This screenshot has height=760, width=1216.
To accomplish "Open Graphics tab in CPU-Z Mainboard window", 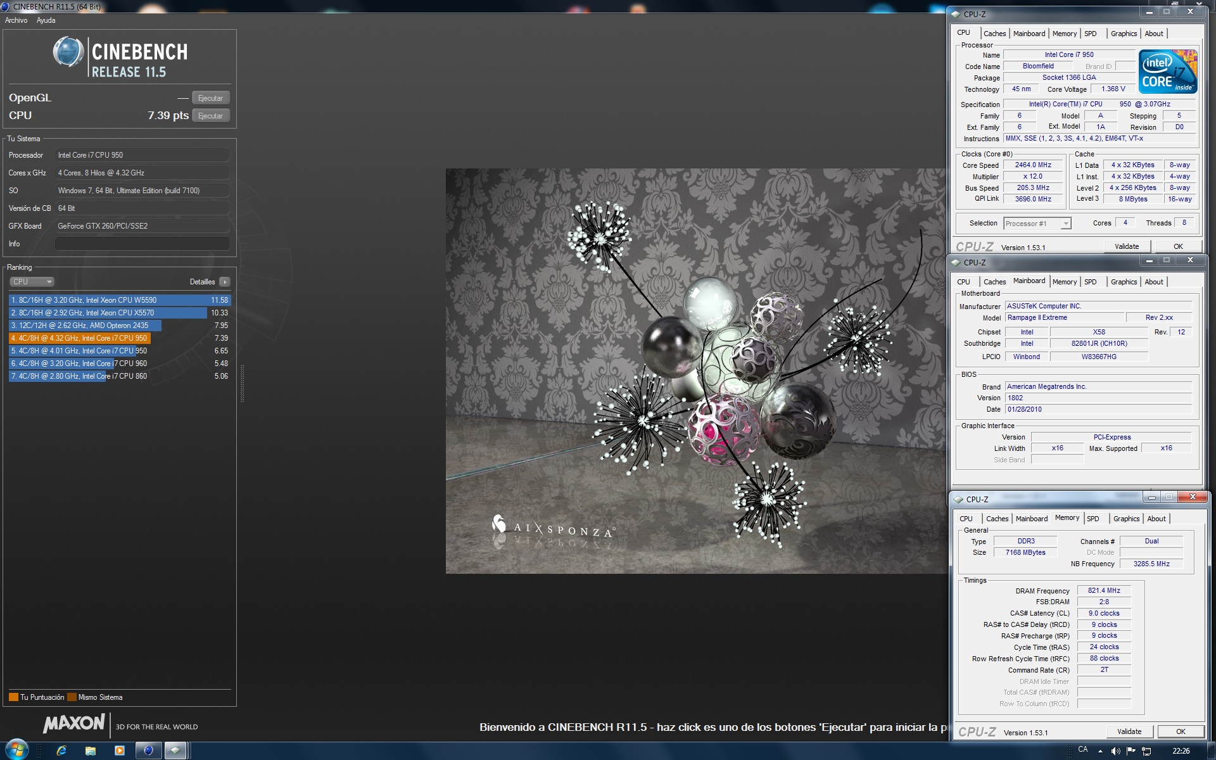I will (x=1124, y=282).
